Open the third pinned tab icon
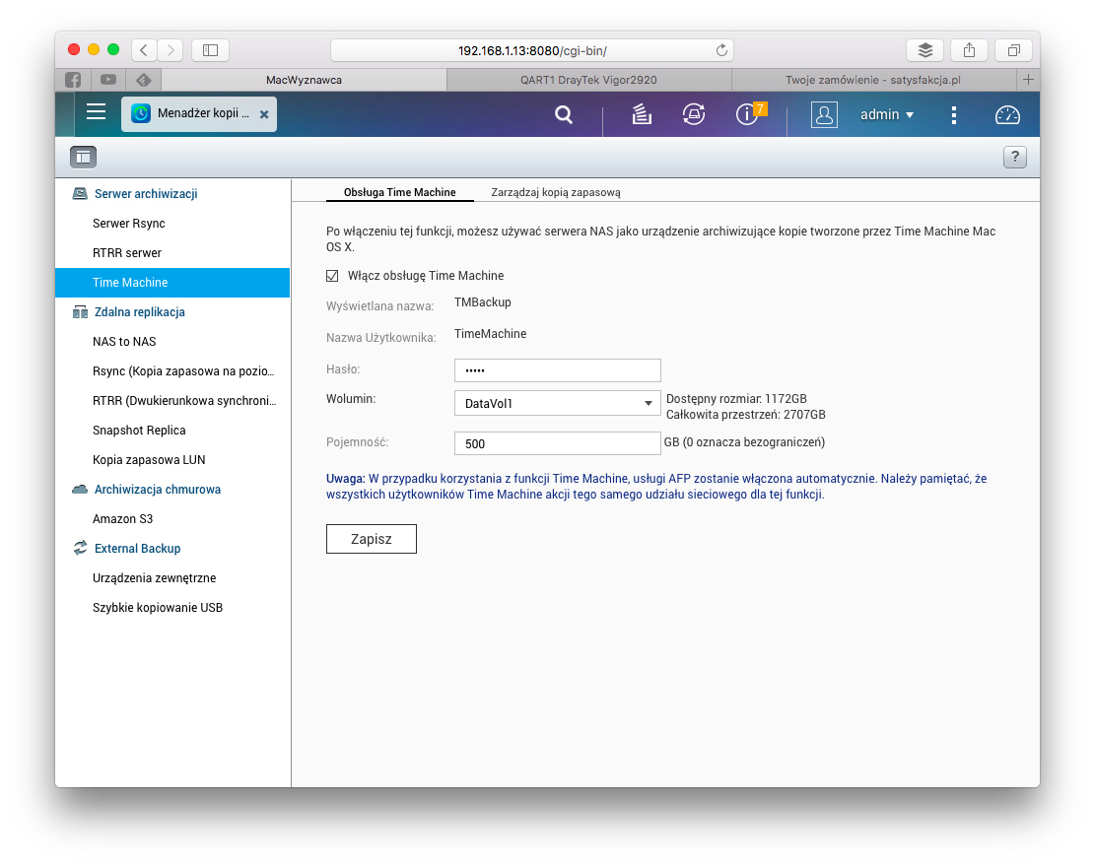The width and height of the screenshot is (1095, 866). (144, 80)
